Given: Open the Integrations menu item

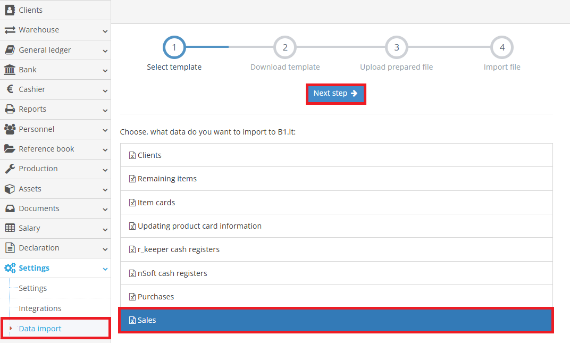Looking at the screenshot, I should point(40,308).
